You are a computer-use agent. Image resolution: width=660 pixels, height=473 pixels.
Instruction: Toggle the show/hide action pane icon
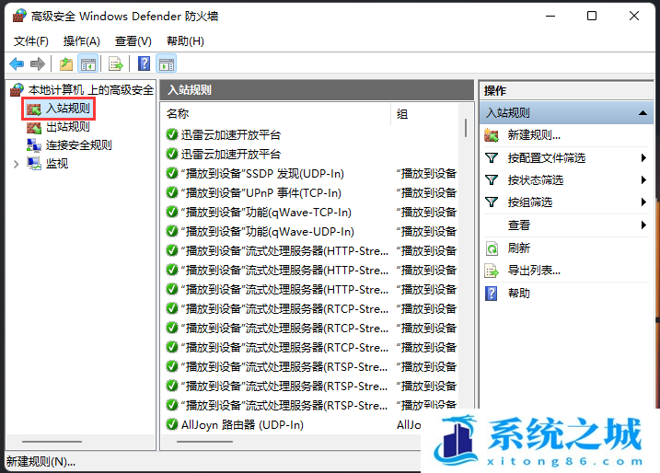pos(167,64)
